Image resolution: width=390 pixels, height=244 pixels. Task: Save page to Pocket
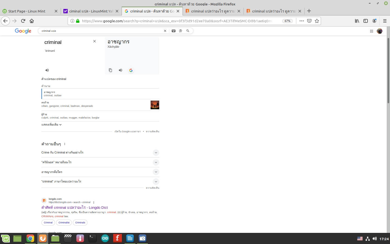click(309, 21)
